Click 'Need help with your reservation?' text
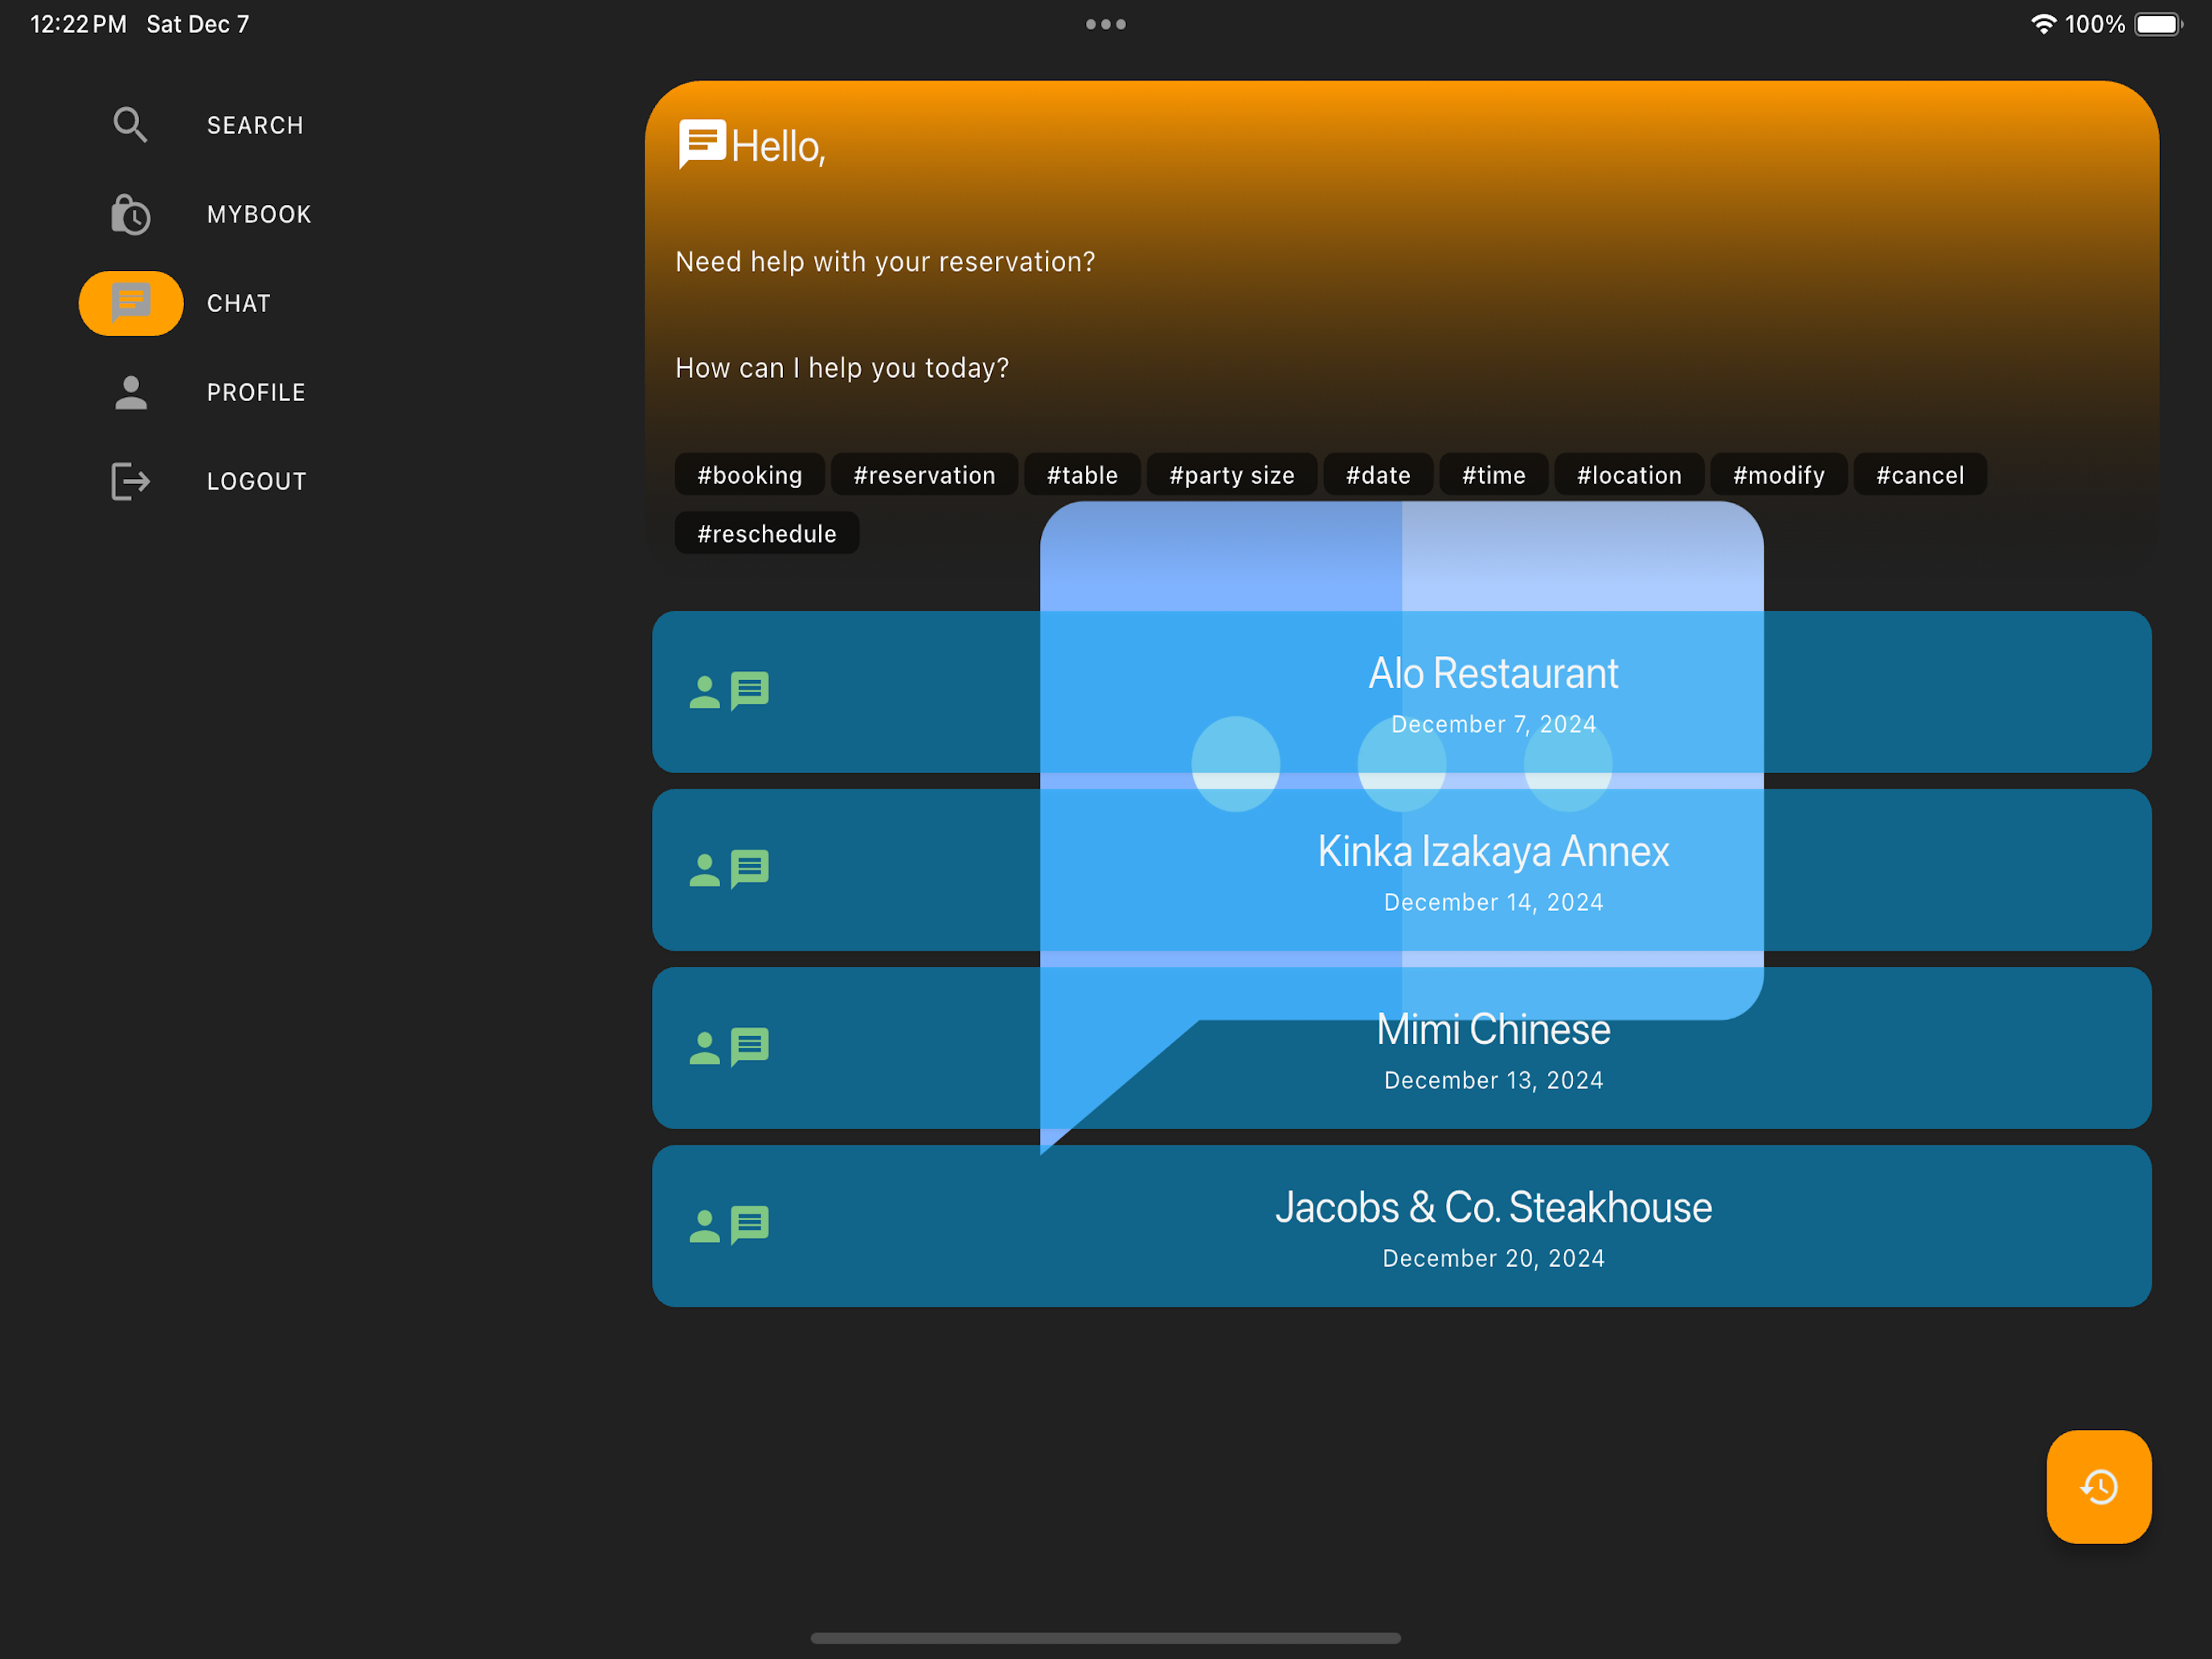The height and width of the screenshot is (1659, 2212). click(x=885, y=262)
